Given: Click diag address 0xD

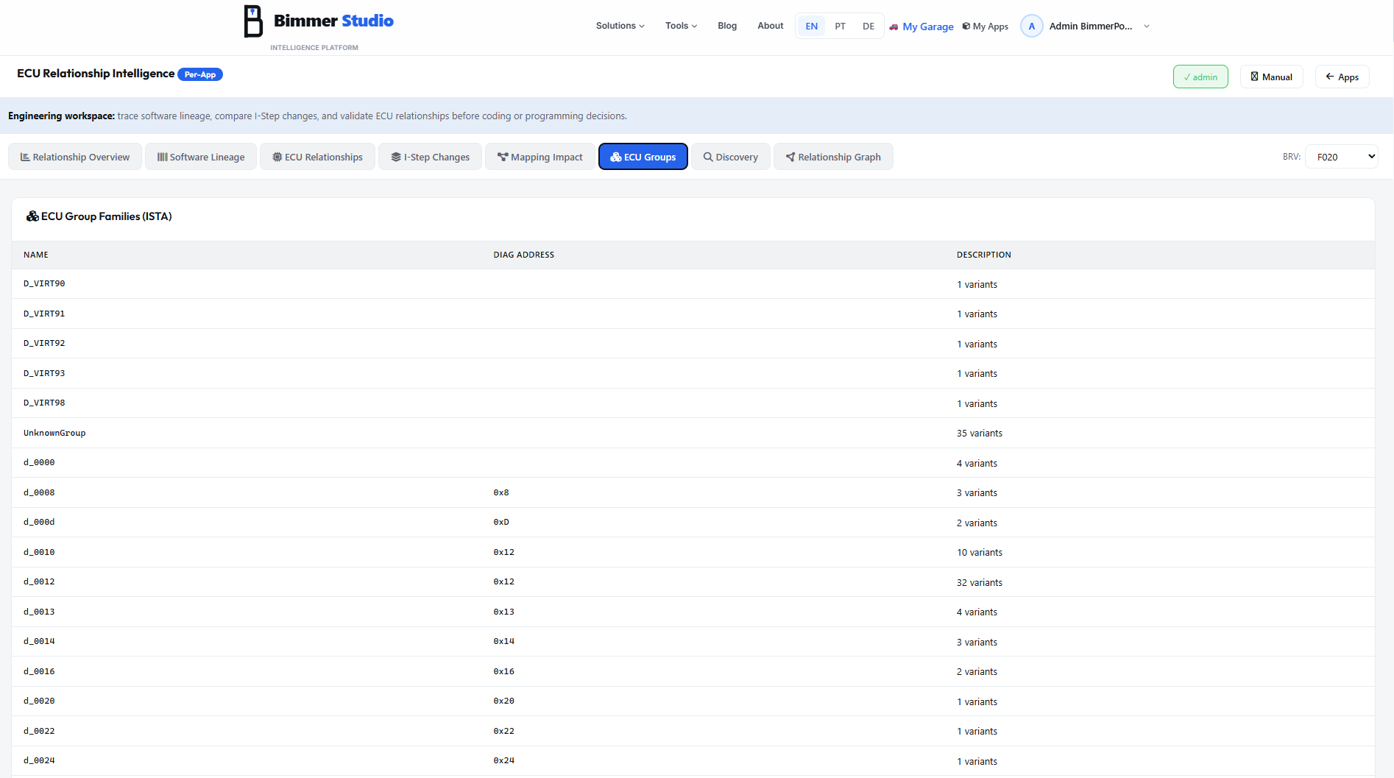Looking at the screenshot, I should click(x=501, y=522).
